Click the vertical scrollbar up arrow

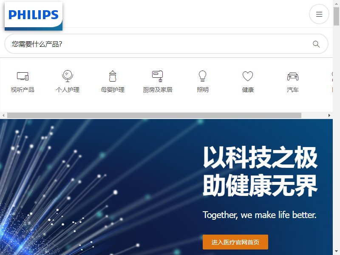coord(336,3)
